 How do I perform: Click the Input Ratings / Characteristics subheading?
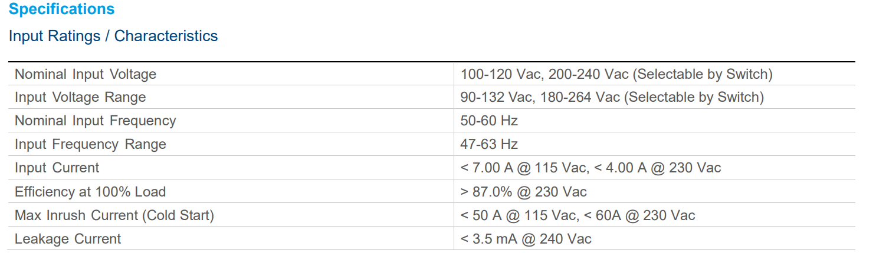(113, 36)
